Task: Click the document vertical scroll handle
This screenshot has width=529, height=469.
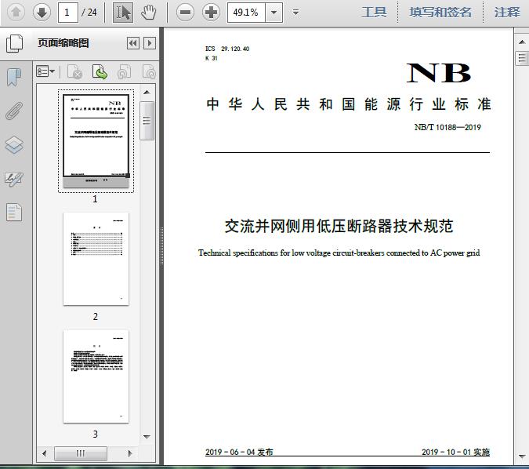Action: (522, 58)
